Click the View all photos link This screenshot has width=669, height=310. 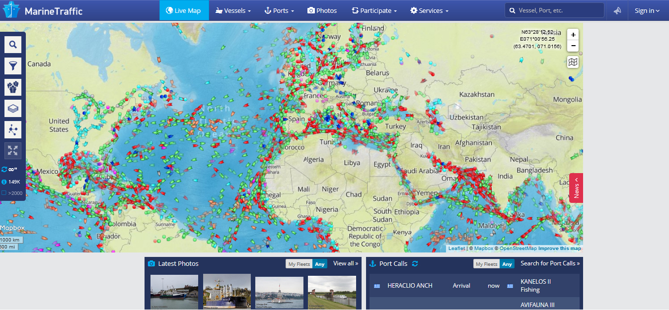point(345,264)
